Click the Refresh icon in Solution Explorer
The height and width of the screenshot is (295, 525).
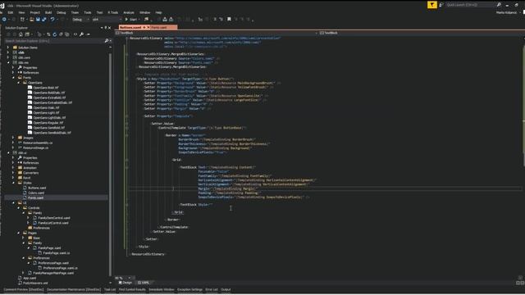tap(55, 34)
